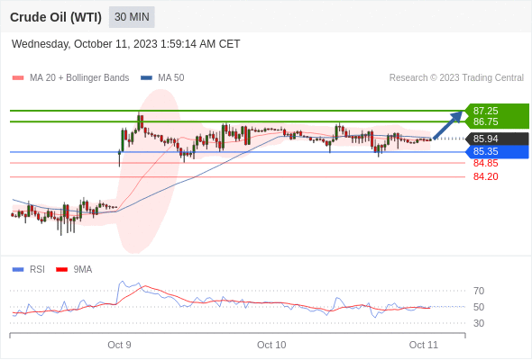This screenshot has height=360, width=532.
Task: Click the 30 MIN timeframe button
Action: tap(132, 17)
